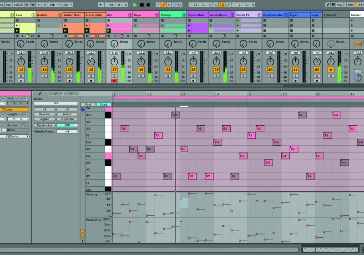The height and width of the screenshot is (255, 364).
Task: Toggle track activator 28 on Vocals Main
Action: click(193, 70)
